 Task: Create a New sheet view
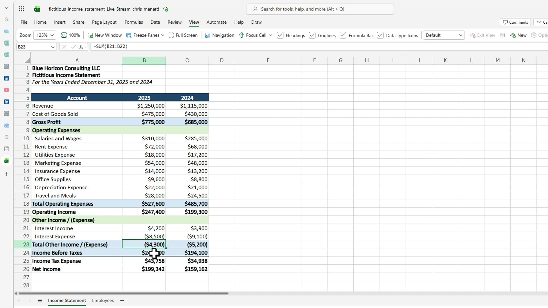click(x=518, y=35)
